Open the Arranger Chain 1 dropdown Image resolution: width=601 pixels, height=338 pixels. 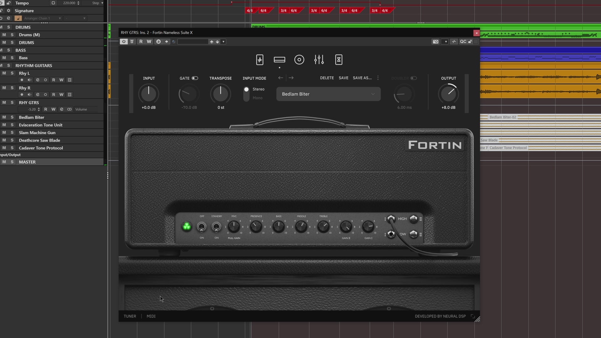(x=42, y=18)
